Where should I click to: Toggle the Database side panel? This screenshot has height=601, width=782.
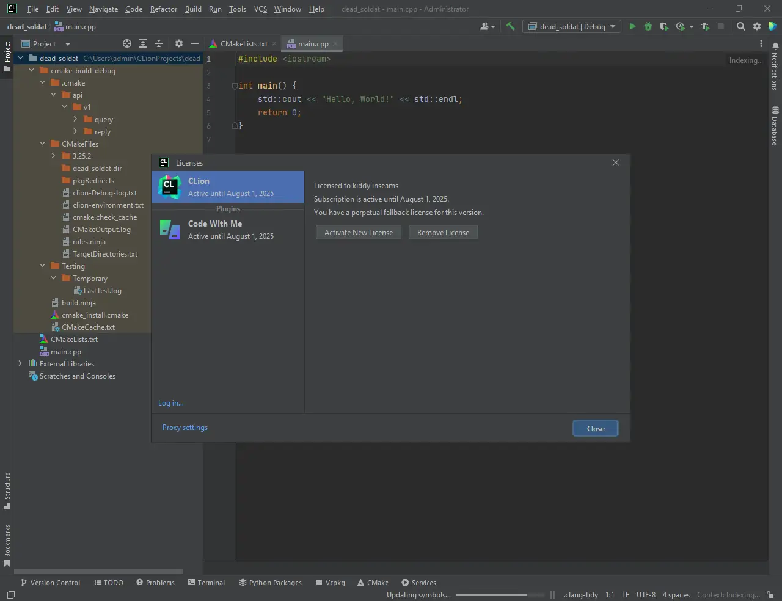(775, 126)
